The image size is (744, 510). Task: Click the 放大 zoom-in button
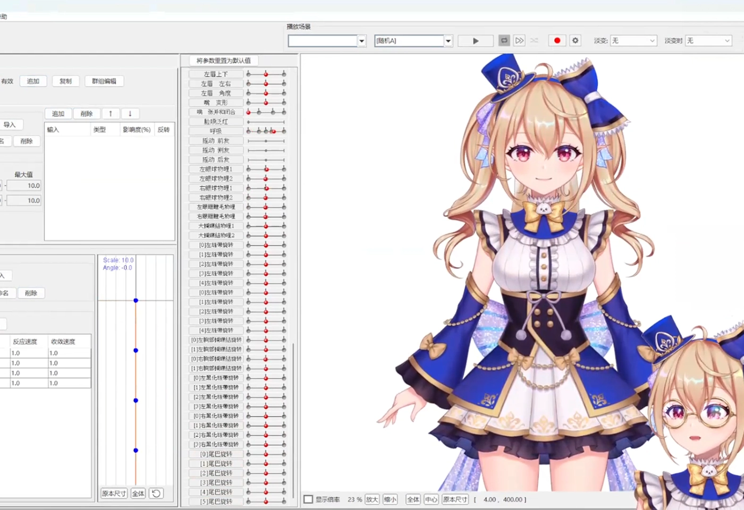[372, 499]
